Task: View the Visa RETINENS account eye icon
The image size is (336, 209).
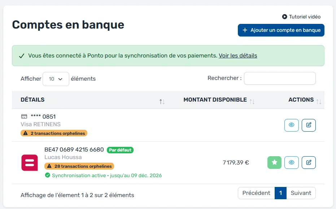Action: 292,125
